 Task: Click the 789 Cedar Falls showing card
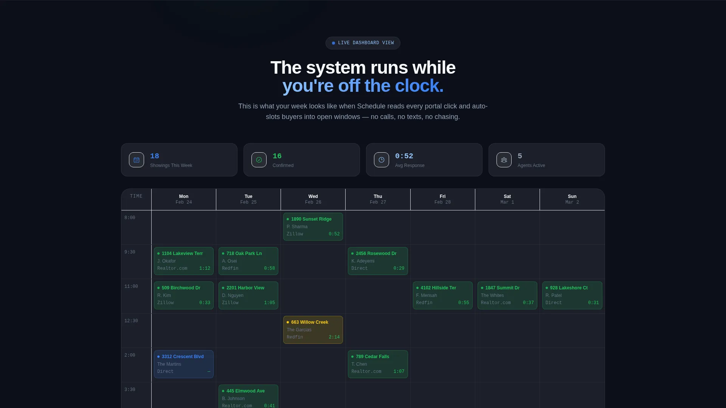pos(378,364)
